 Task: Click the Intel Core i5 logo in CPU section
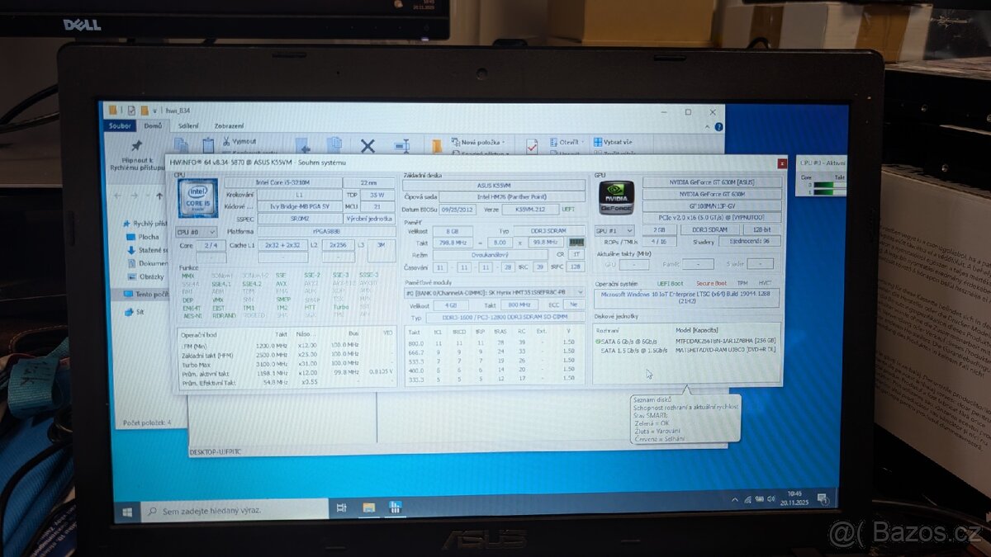click(x=198, y=200)
